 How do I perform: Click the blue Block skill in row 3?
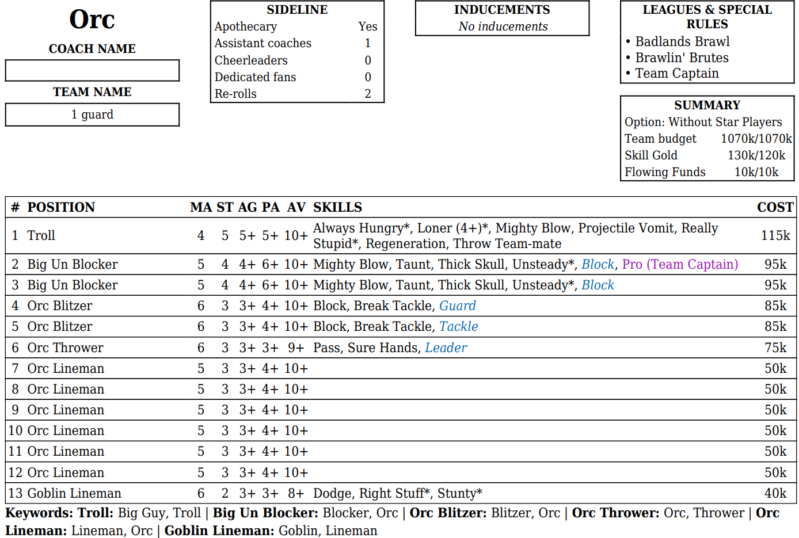598,285
